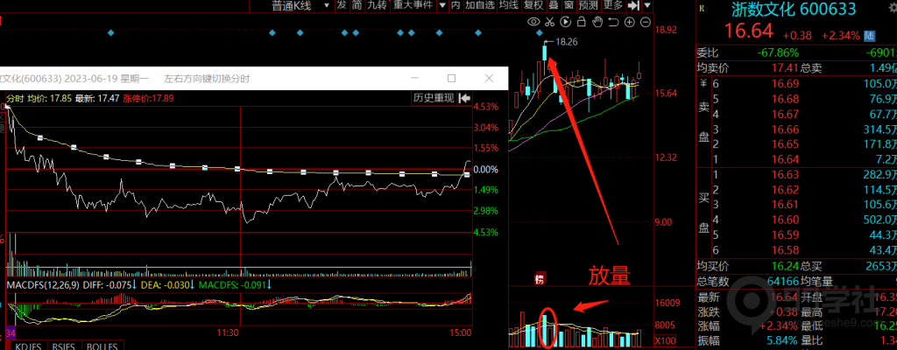Click the 窗 window layout button
Screen dimensions: 897x350
(x=569, y=5)
